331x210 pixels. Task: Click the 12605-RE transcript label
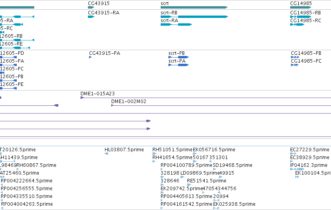pos(11,44)
